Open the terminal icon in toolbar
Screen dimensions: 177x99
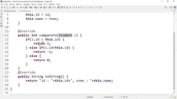pos(14,7)
